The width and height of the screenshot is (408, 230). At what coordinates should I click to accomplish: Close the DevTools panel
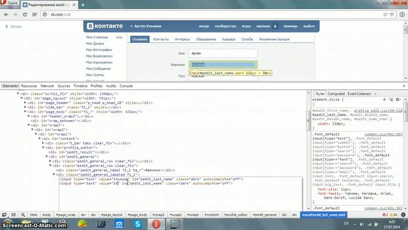coord(404,86)
